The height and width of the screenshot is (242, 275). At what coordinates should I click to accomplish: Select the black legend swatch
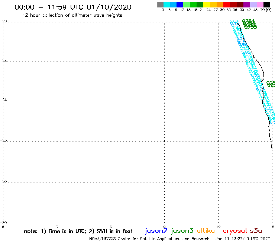coord(266,4)
